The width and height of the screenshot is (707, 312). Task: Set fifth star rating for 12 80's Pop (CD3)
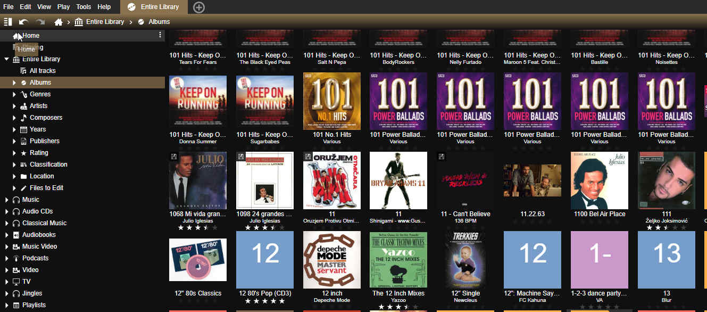point(282,301)
